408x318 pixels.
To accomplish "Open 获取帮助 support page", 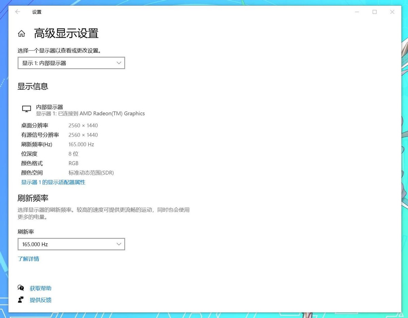I will 40,288.
